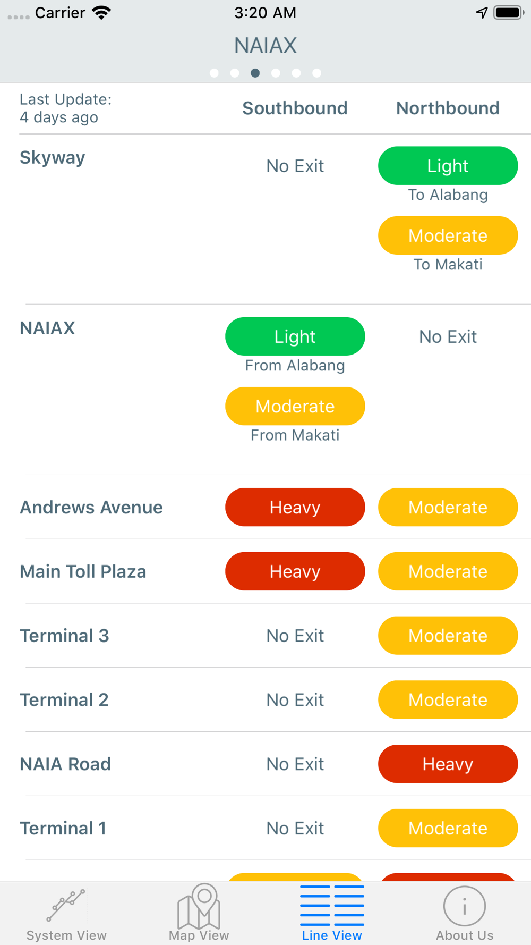Open the About Us info icon
The image size is (531, 945).
(x=465, y=906)
